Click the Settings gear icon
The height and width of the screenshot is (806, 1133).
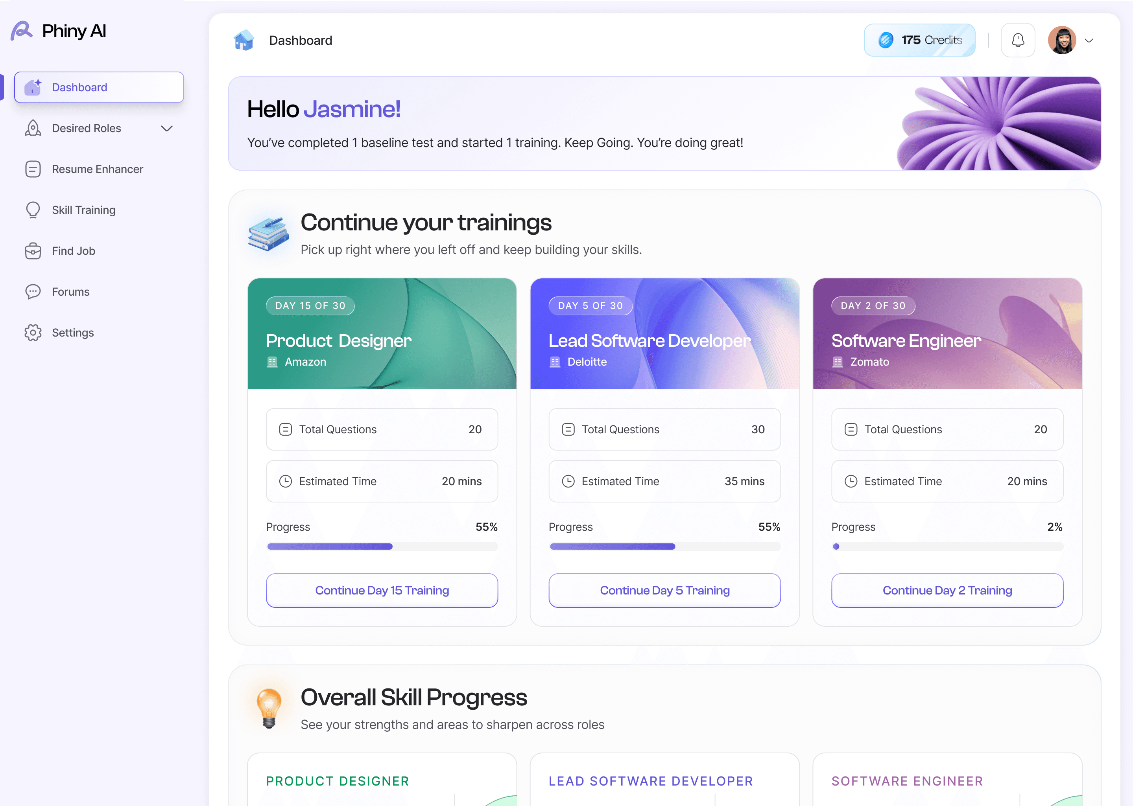click(x=33, y=333)
